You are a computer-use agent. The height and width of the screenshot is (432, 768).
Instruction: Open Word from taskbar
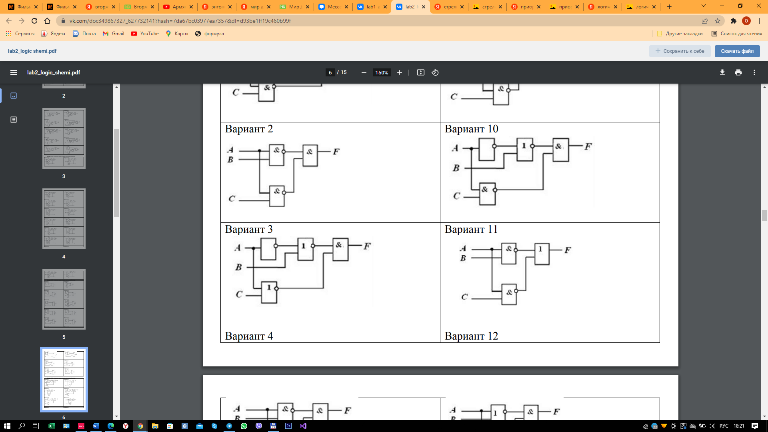96,426
